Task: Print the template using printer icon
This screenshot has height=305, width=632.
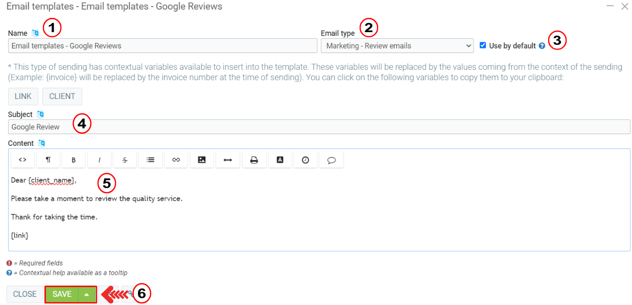Action: [254, 160]
